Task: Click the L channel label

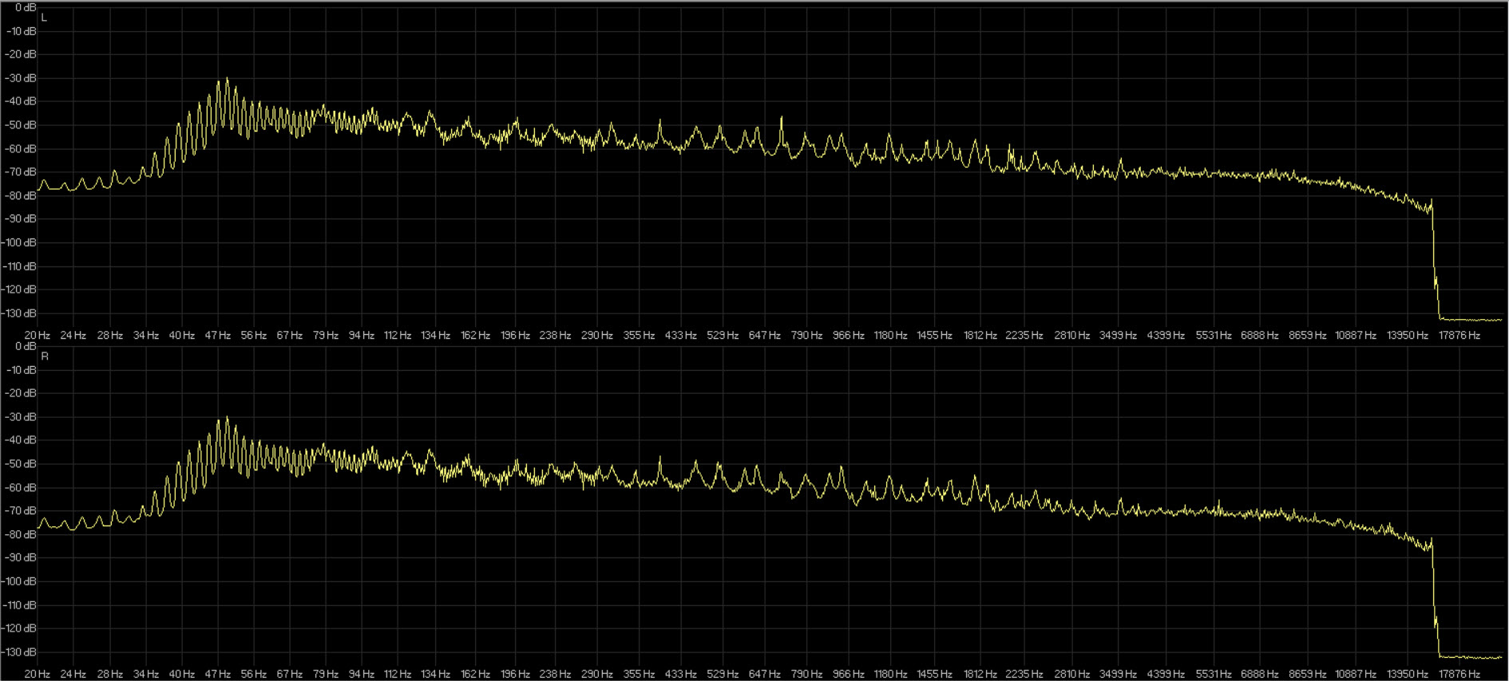Action: 44,18
